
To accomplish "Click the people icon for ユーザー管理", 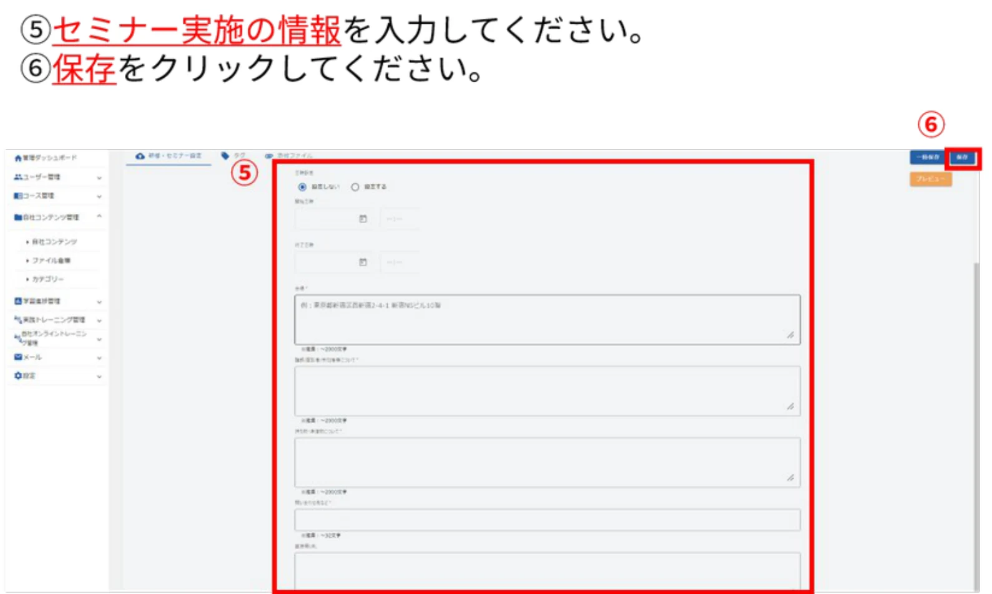I will point(17,177).
